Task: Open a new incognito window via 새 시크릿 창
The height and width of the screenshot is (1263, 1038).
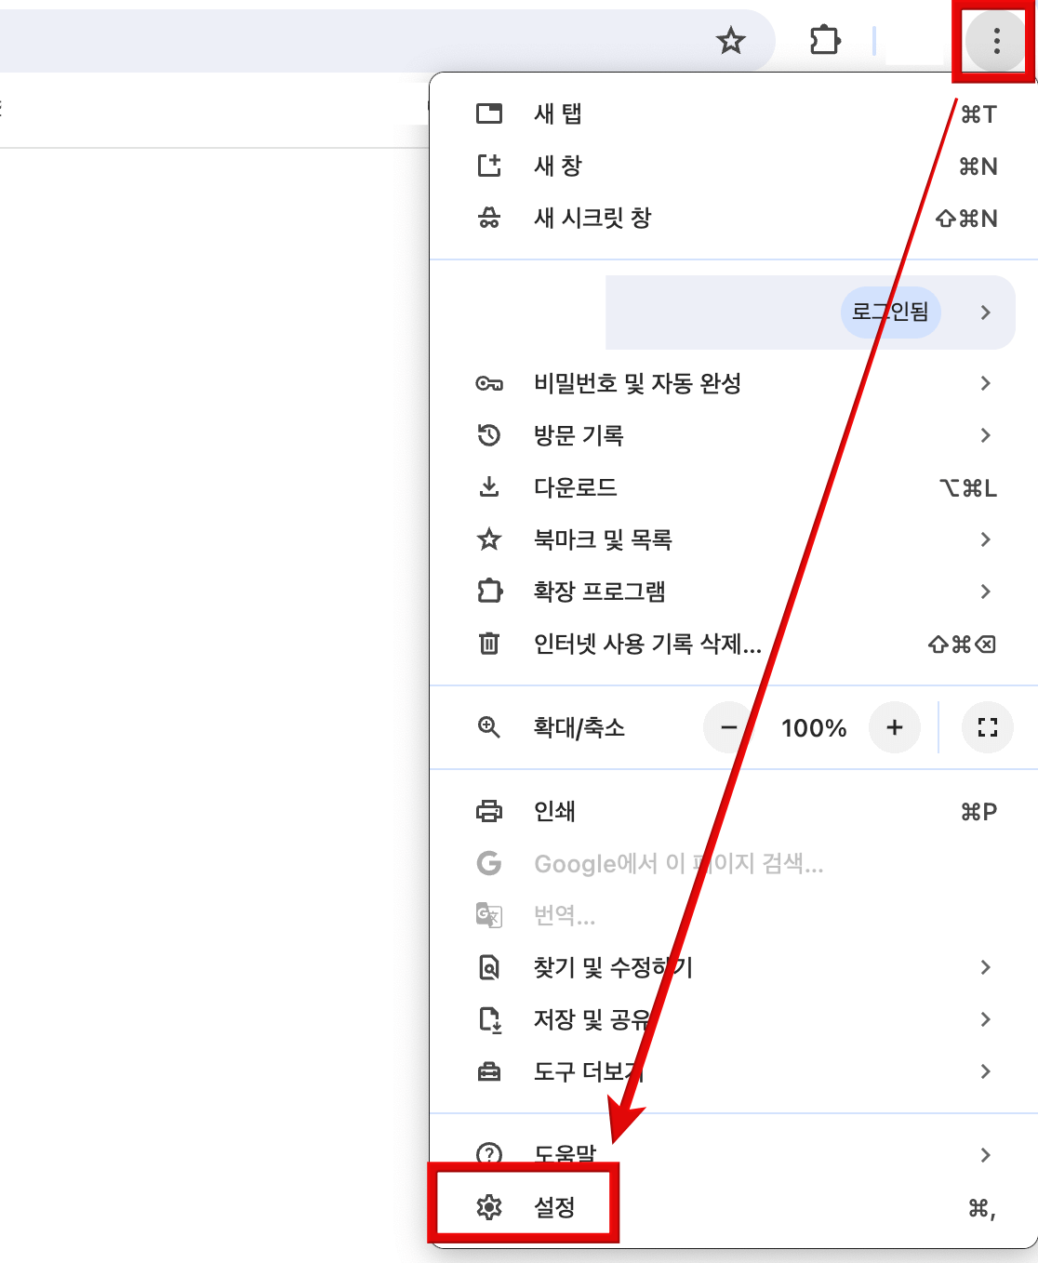Action: coord(592,219)
